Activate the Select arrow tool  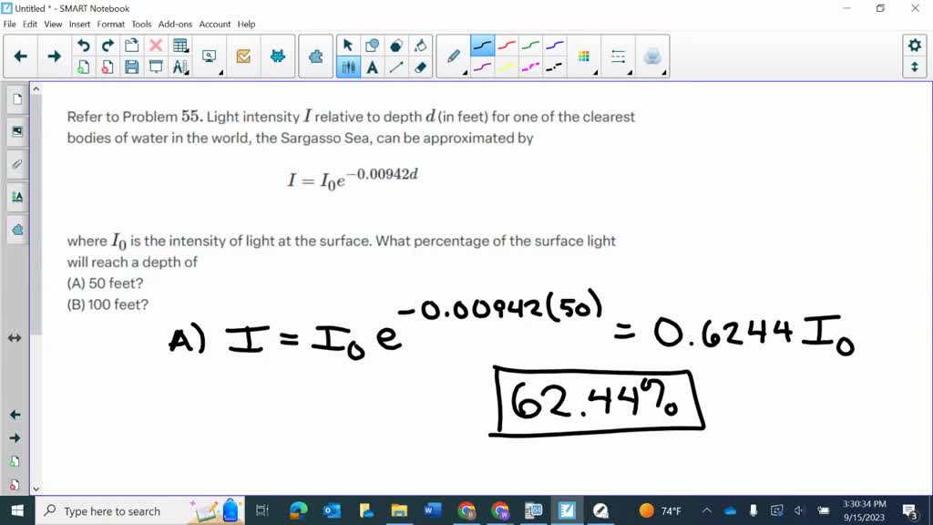click(347, 44)
